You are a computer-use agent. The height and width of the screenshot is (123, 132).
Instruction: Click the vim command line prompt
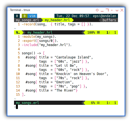(16, 107)
